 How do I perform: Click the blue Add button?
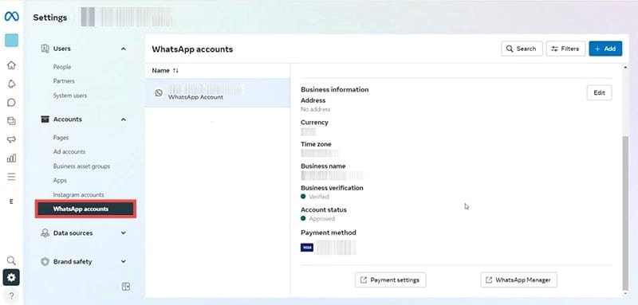click(605, 49)
